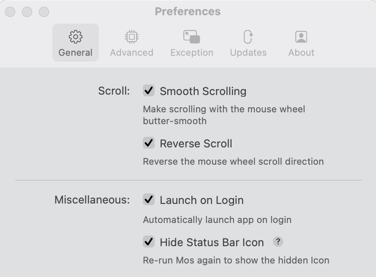Select the gear icon above General label
The height and width of the screenshot is (277, 376).
[x=76, y=37]
